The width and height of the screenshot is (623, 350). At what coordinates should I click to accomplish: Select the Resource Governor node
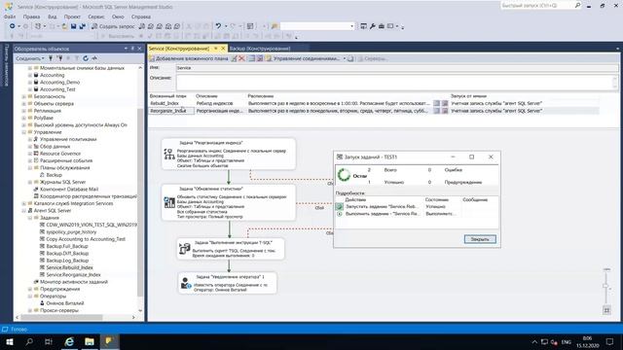(x=60, y=154)
